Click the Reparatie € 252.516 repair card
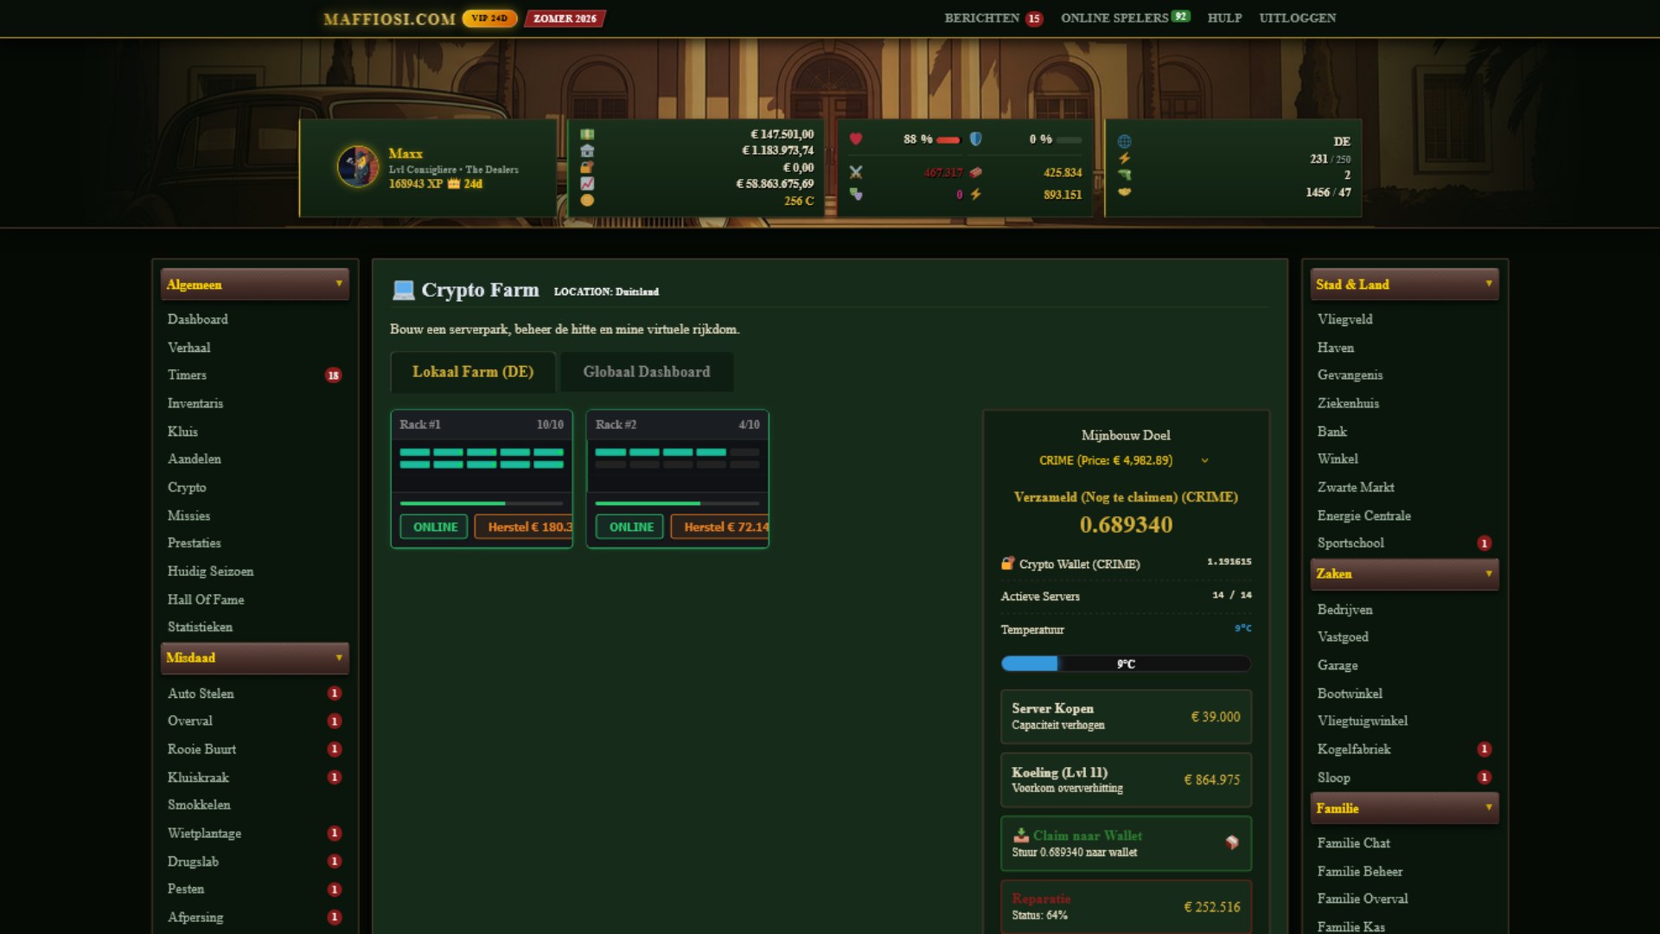Screen dimensions: 1660x934 [1126, 906]
